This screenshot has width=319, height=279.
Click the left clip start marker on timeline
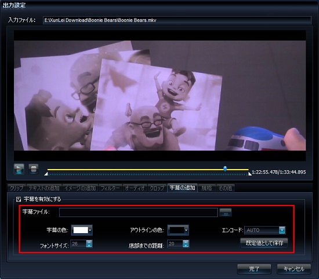click(46, 174)
